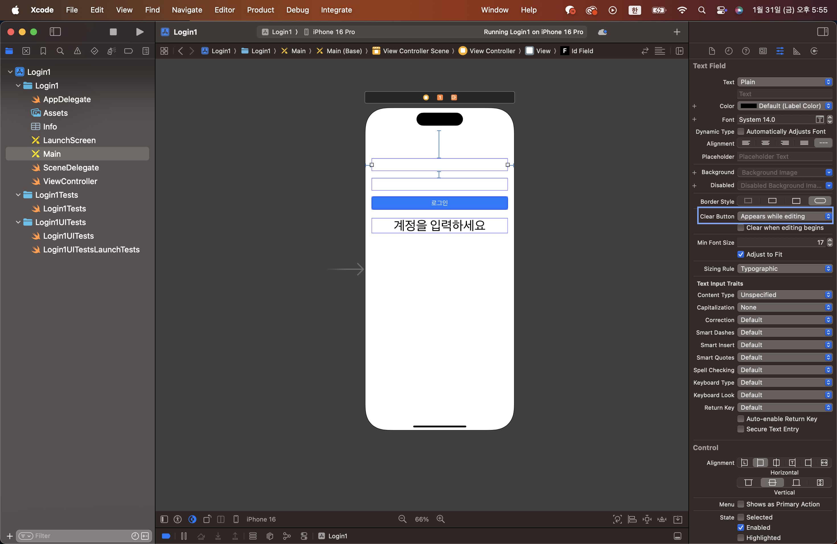Enable Secure Text Entry checkbox

[741, 429]
